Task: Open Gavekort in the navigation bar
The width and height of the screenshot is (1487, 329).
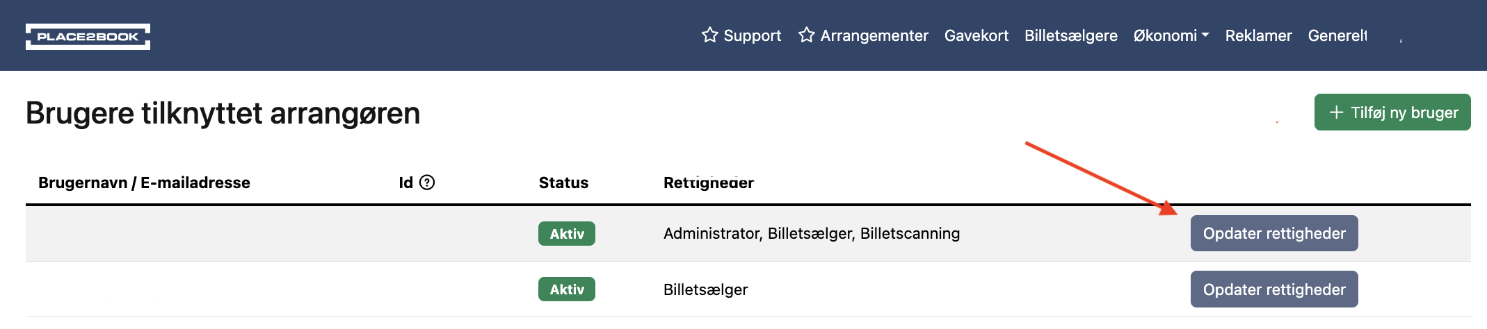Action: [976, 35]
